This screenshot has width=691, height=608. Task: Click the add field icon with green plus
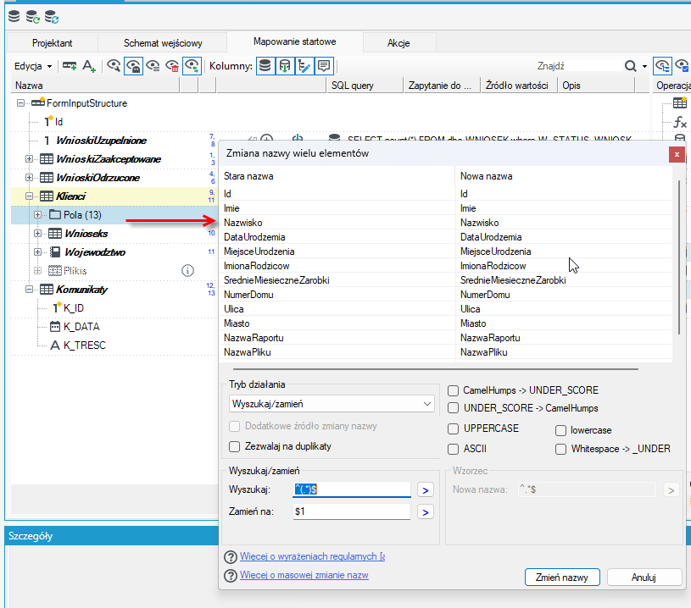coord(70,66)
